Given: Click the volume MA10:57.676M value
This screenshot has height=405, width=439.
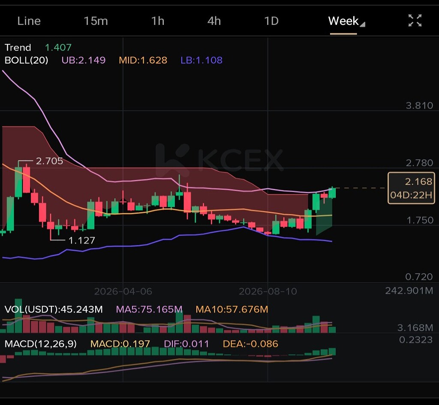Looking at the screenshot, I should 232,309.
